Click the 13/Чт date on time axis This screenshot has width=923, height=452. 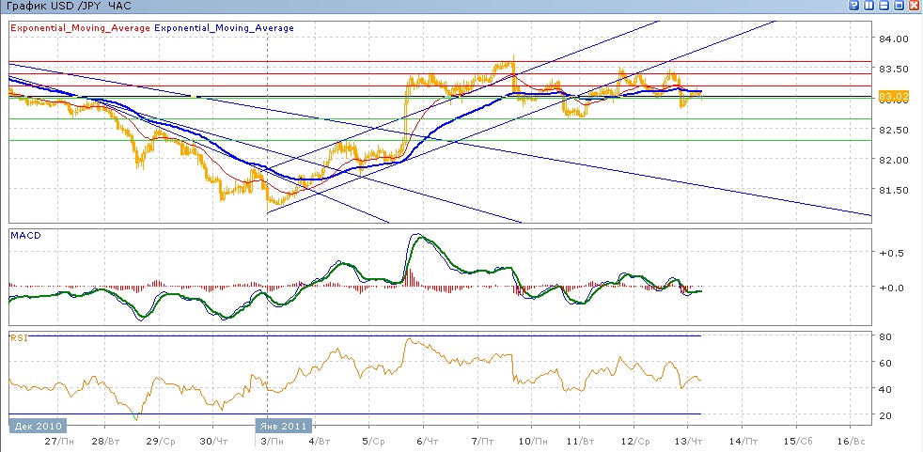click(x=690, y=440)
